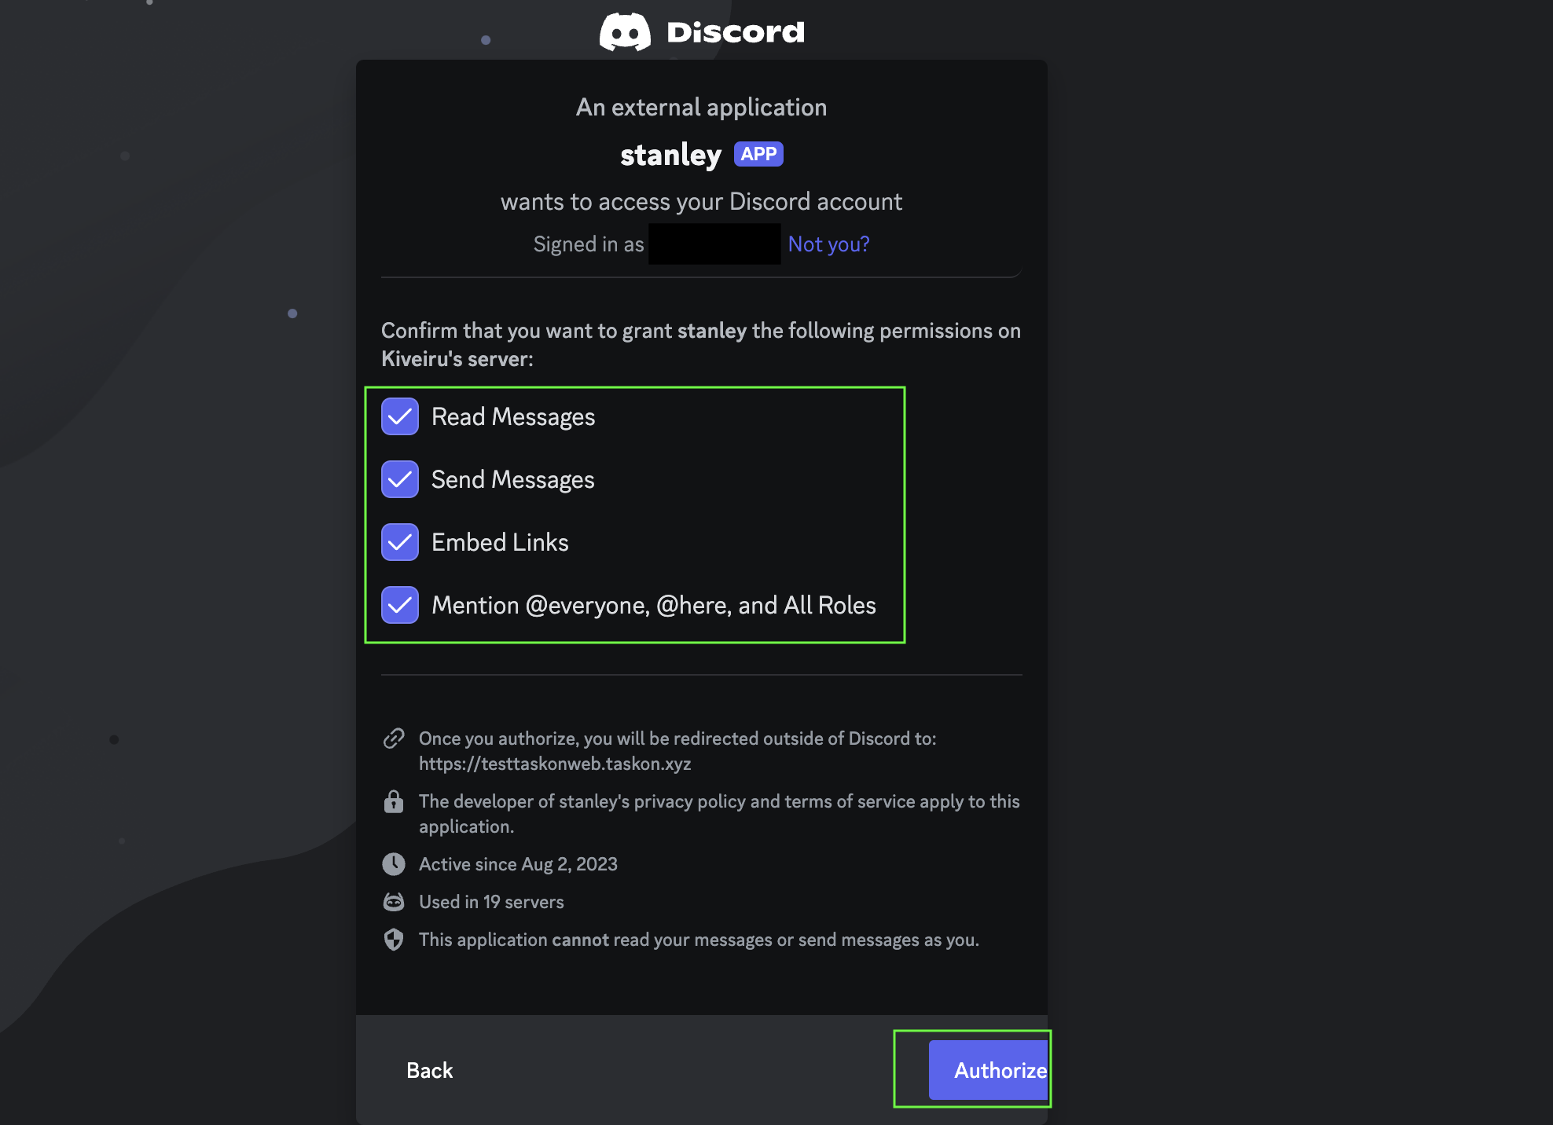Click 'wants to access your Discord account'

pyautogui.click(x=702, y=202)
